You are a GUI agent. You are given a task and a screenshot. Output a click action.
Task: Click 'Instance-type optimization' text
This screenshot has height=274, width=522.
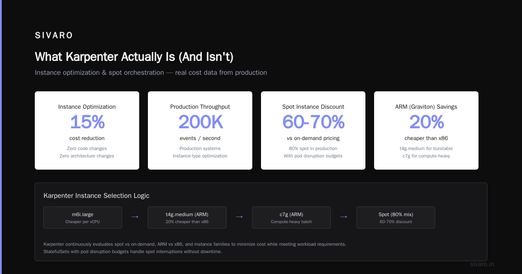point(200,156)
